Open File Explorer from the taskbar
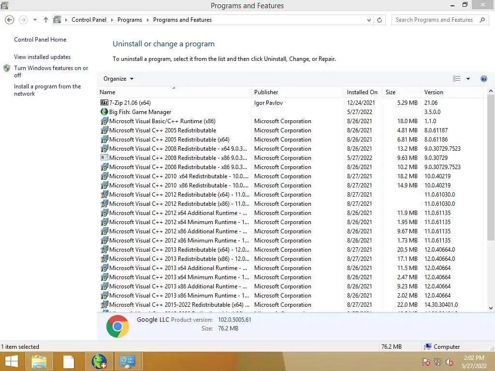495x371 pixels. point(39,361)
